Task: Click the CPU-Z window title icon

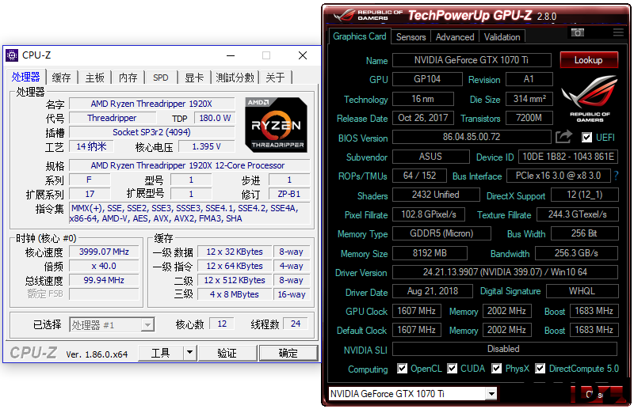Action: pyautogui.click(x=12, y=55)
